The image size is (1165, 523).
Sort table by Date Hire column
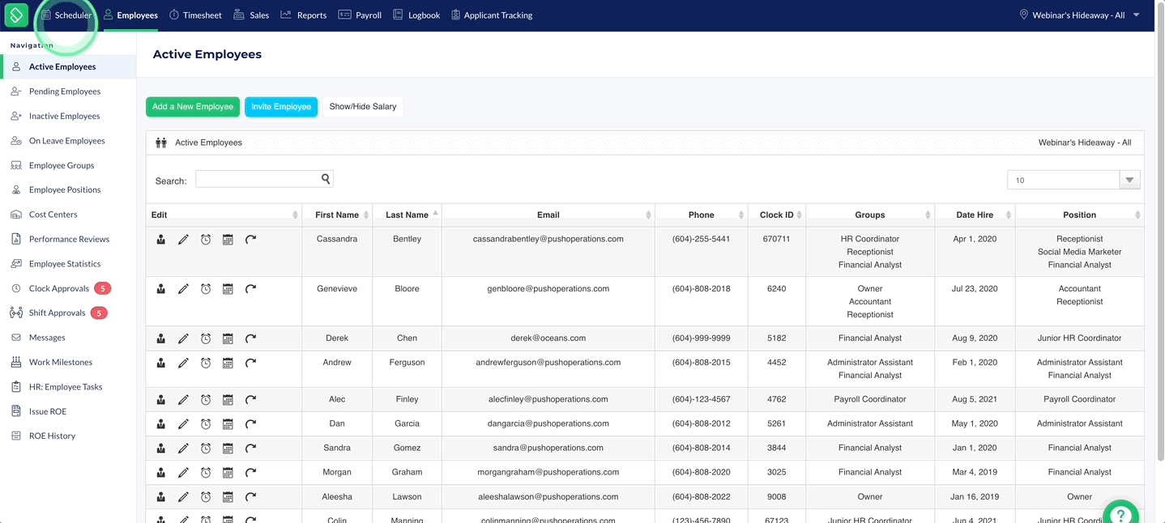(x=975, y=215)
